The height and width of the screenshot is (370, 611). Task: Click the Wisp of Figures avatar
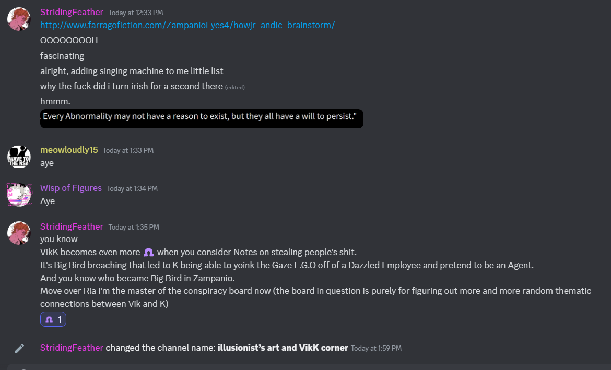pyautogui.click(x=19, y=195)
